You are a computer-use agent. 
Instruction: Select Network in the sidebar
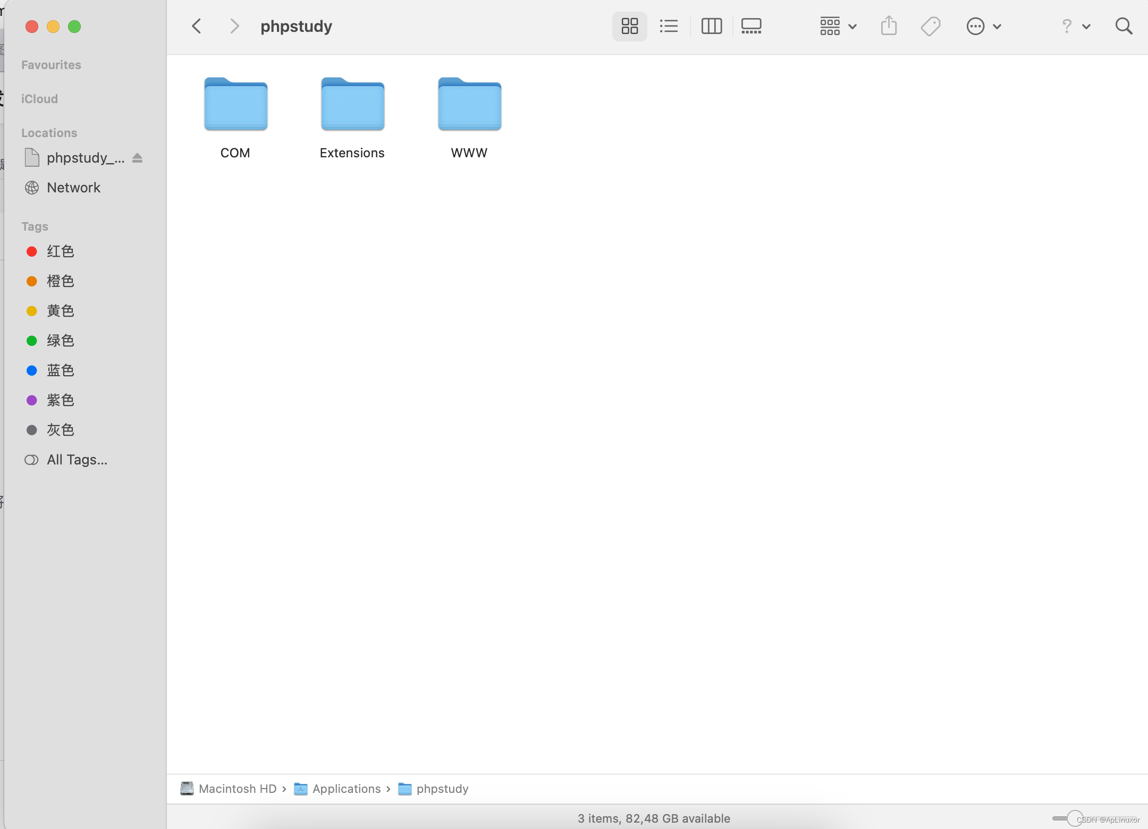click(73, 188)
